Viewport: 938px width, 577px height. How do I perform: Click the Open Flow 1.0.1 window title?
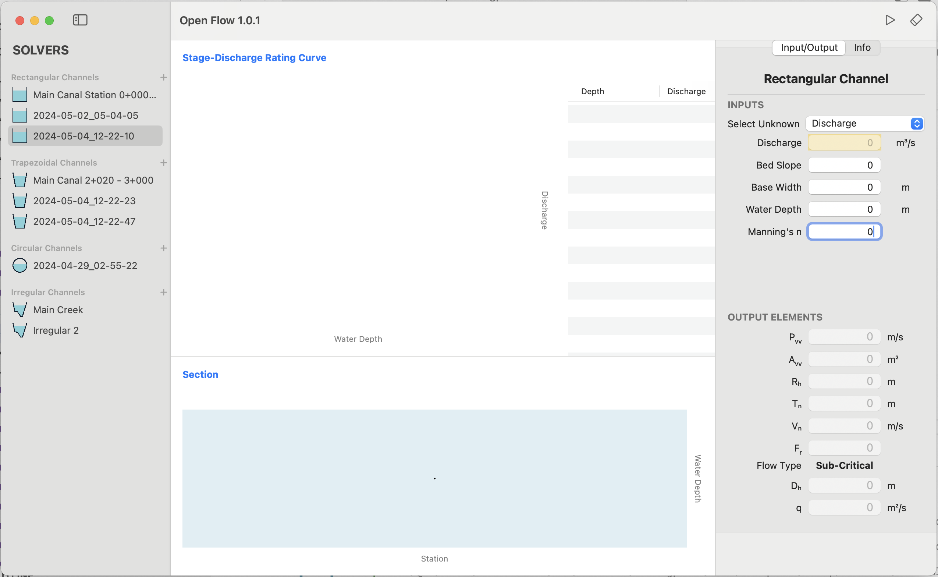tap(220, 21)
